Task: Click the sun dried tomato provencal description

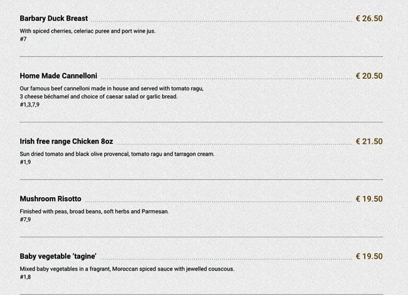Action: [117, 154]
